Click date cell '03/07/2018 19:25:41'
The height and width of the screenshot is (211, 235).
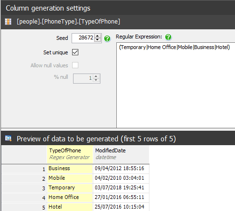(121, 188)
